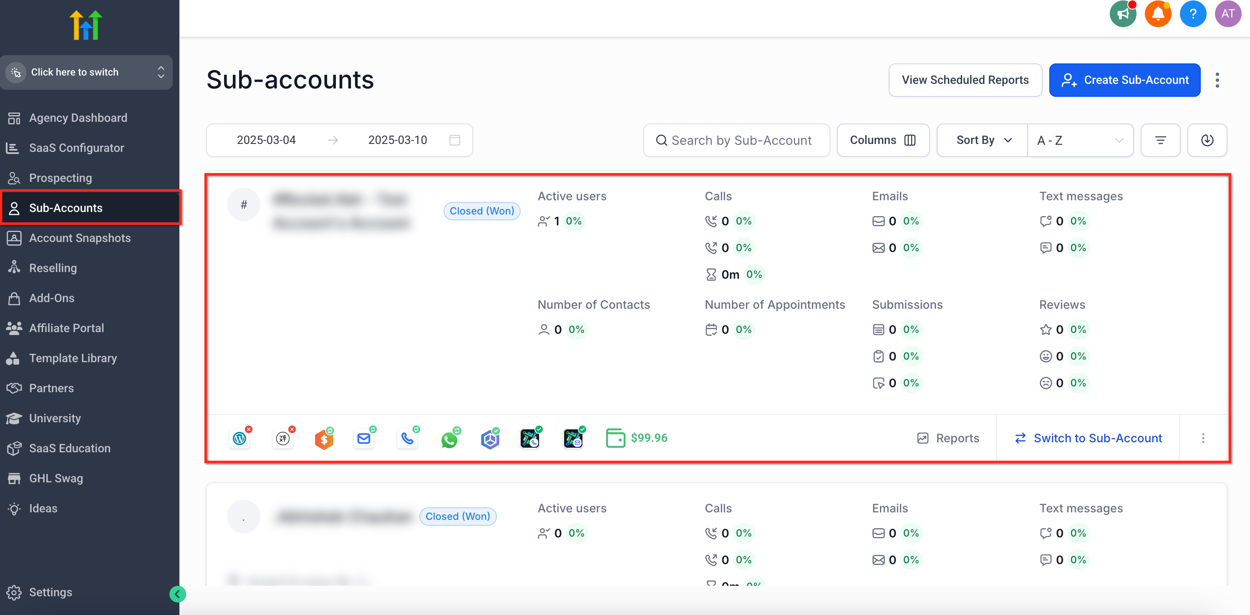Image resolution: width=1250 pixels, height=615 pixels.
Task: Click the filter lines icon button
Action: (x=1160, y=140)
